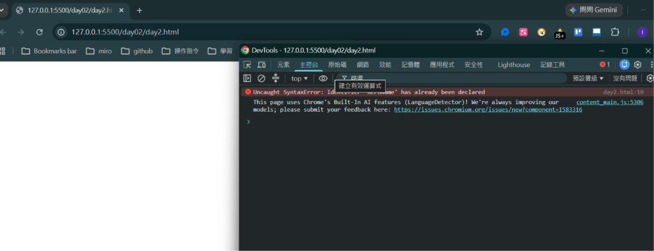Open the purple profile avatar
654x251 pixels.
[642, 32]
